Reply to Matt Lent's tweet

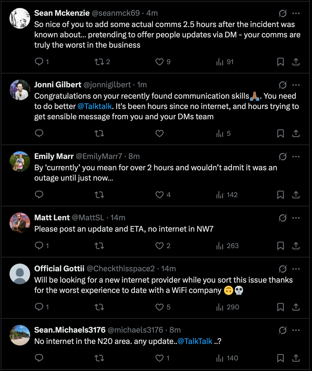click(39, 246)
